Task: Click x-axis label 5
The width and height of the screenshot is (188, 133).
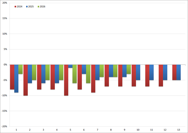Action: pyautogui.click(x=70, y=130)
